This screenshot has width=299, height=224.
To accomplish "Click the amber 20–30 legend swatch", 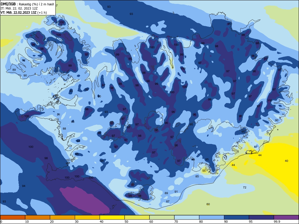I will coord(62,217).
